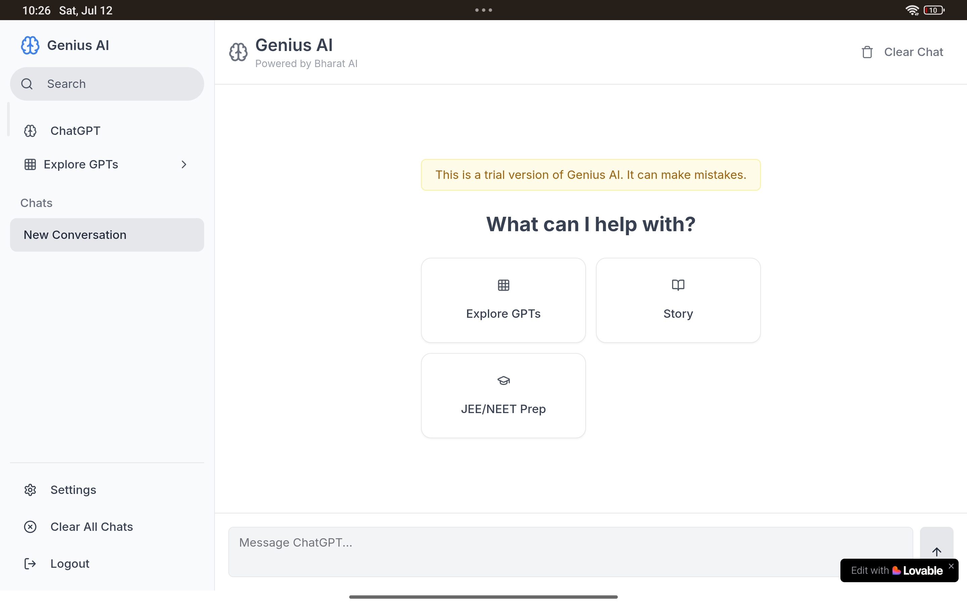
Task: Click the Explore GPTs grid icon in sidebar
Action: [x=30, y=164]
